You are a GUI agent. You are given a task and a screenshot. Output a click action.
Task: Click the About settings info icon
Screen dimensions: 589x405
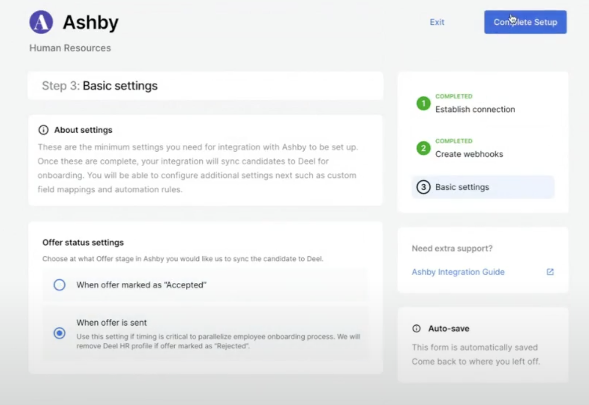(x=44, y=130)
